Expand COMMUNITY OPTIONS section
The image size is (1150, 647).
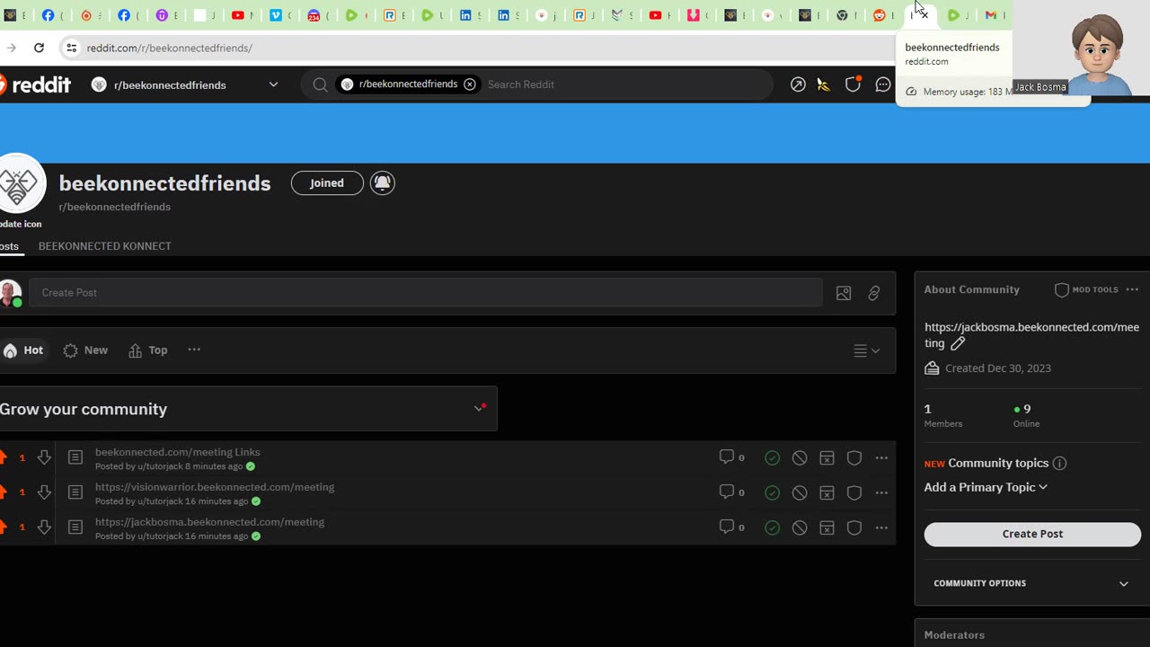[x=1031, y=583]
